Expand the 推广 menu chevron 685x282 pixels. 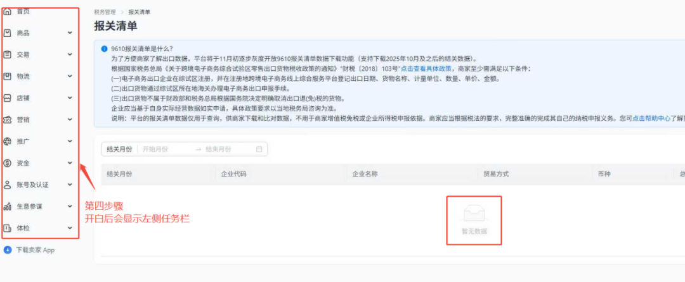point(70,142)
